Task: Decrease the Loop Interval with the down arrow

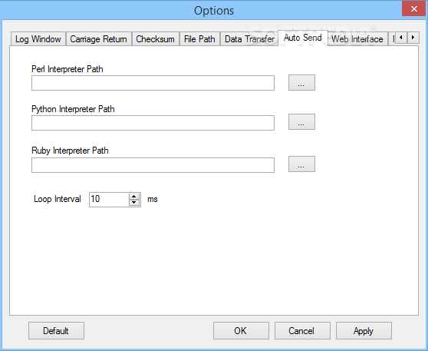Action: point(133,203)
